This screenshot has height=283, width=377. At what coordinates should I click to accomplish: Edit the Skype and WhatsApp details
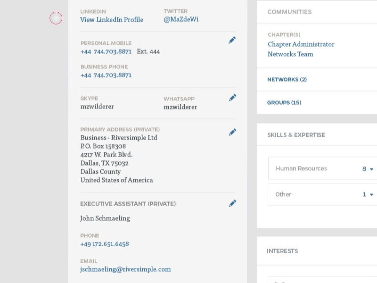coord(232,98)
